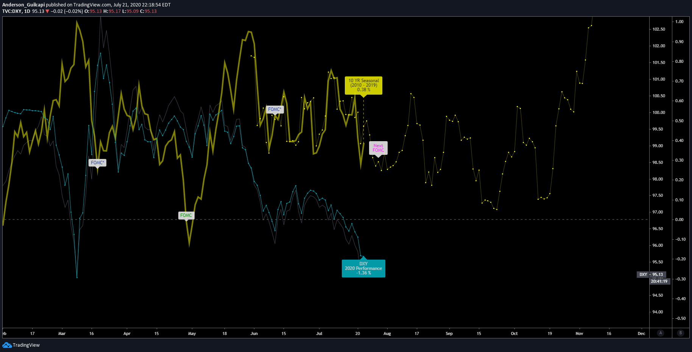Screen dimensions: 692x352
Task: Select the yellow 10 YR Seasonal label
Action: [x=363, y=85]
